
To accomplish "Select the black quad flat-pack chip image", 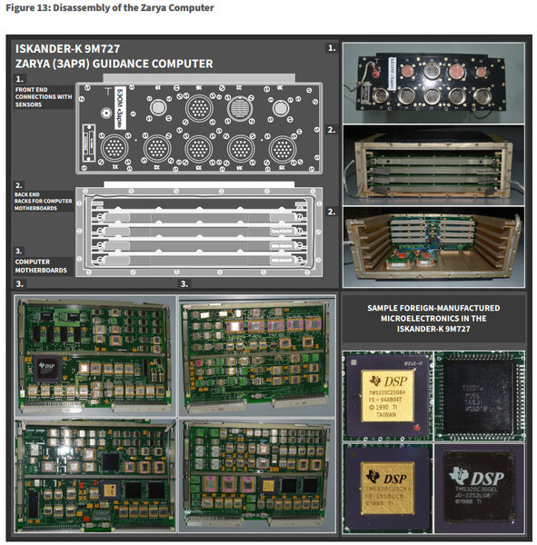I will coord(480,396).
